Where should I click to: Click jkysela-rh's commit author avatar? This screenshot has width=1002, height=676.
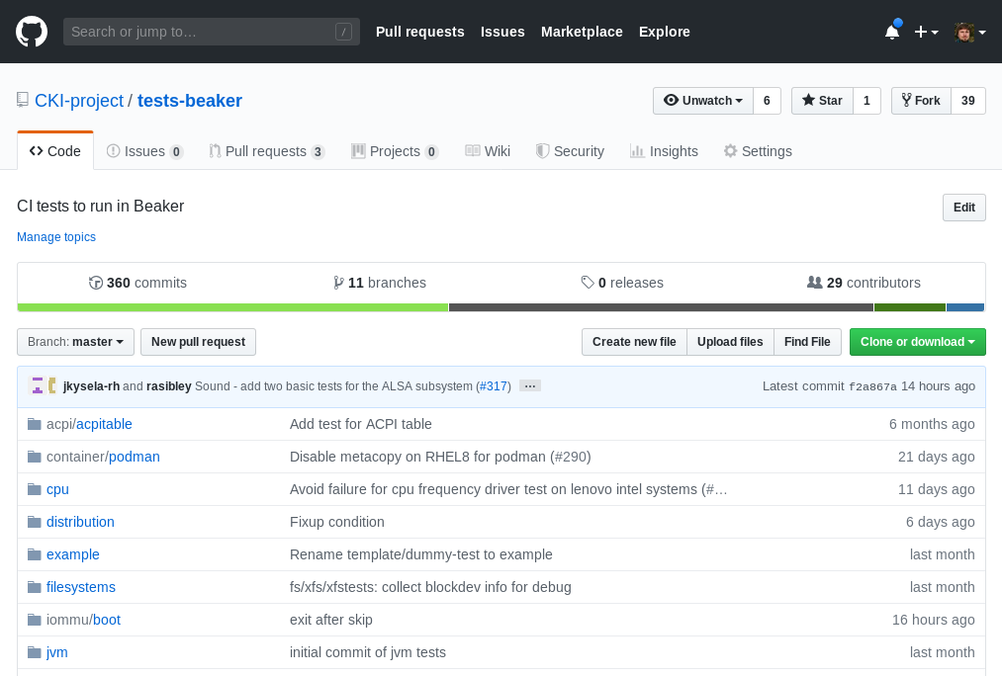38,385
